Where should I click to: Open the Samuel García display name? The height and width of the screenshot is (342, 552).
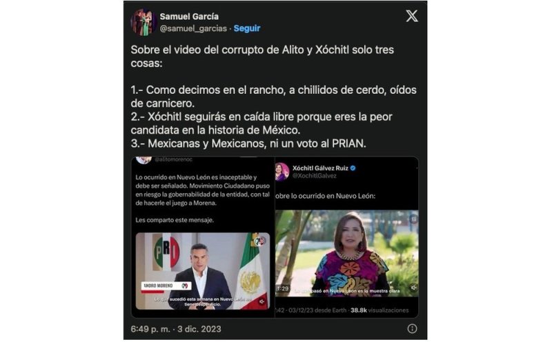(x=189, y=17)
